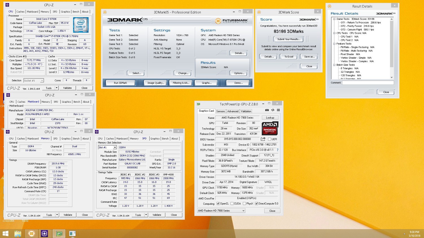Click the last taskbar application icon
Screen dimensions: 424x238
(72, 233)
